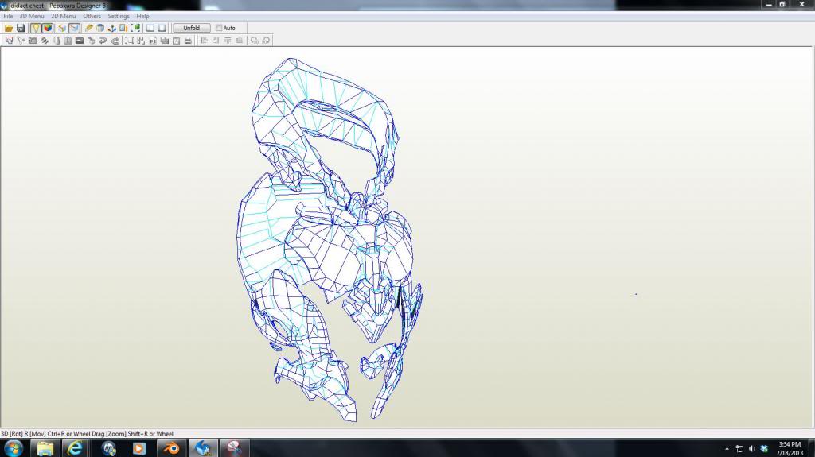This screenshot has width=815, height=457.
Task: Click the Open file folder icon
Action: 9,28
